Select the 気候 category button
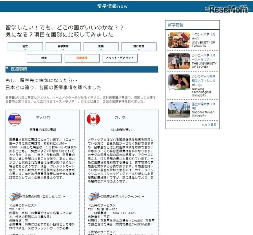The width and height of the screenshot is (253, 235). (101, 47)
